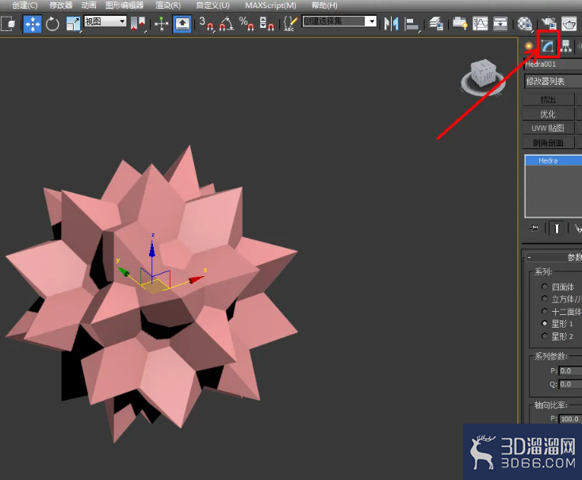This screenshot has height=480, width=582.
Task: Select the Scale tool
Action: pyautogui.click(x=73, y=24)
